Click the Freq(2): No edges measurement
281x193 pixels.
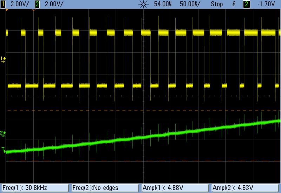[x=105, y=188]
